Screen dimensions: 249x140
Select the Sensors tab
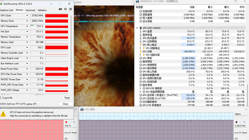19,10
